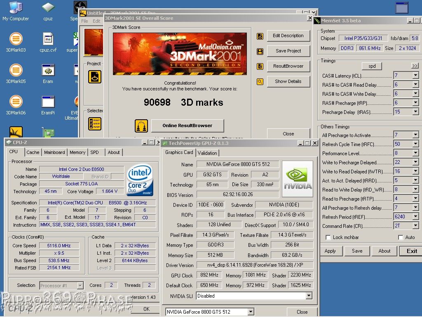Click the trees icon beside Online ResultBrowser
The width and height of the screenshot is (422, 317).
pos(141,126)
